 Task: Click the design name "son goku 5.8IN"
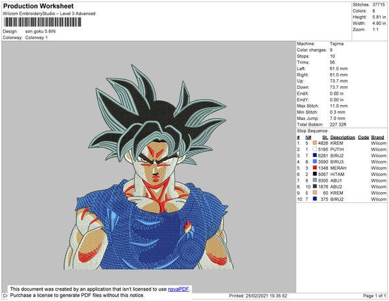(40, 32)
